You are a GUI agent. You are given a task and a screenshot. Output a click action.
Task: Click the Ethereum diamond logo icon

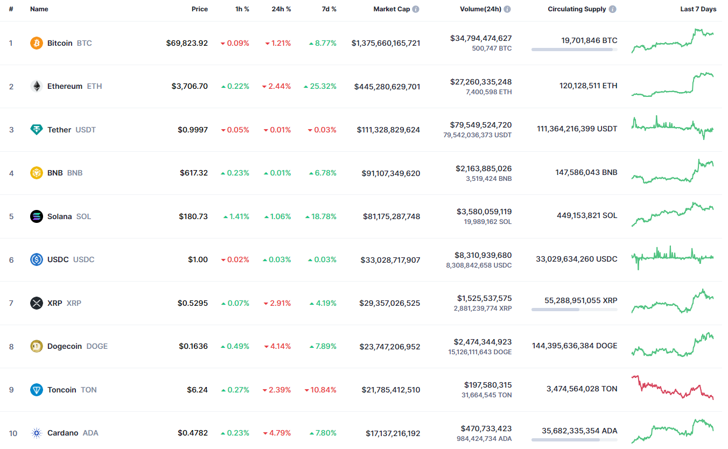[37, 86]
